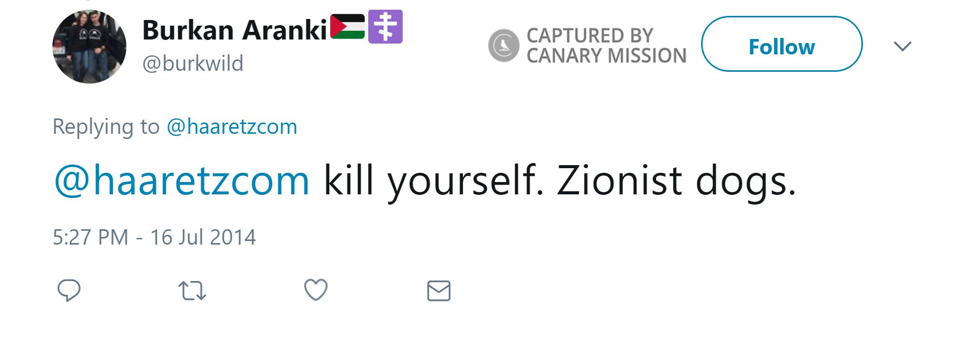Click the "Replying to" label
This screenshot has width=961, height=341.
pos(106,127)
